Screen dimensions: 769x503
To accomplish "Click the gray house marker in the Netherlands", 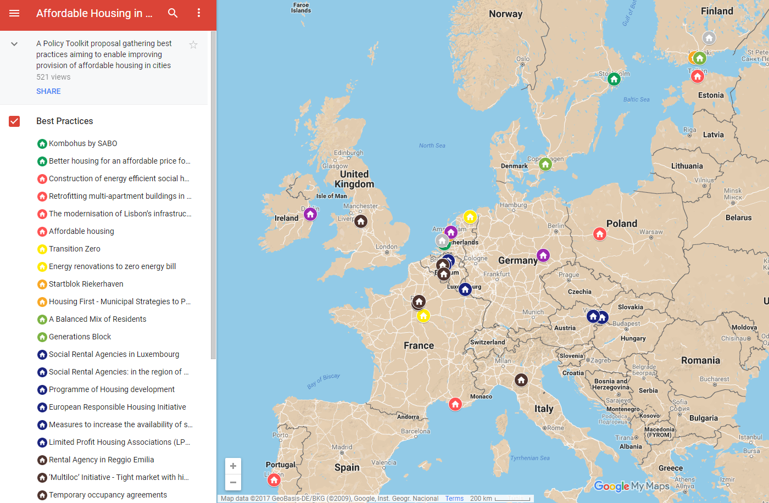I will 442,240.
